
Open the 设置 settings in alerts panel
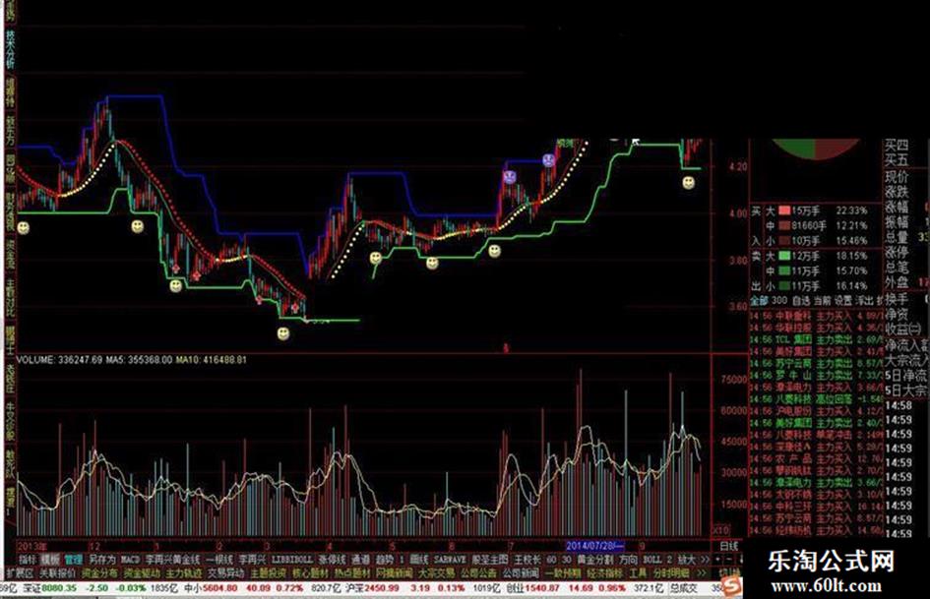(843, 301)
